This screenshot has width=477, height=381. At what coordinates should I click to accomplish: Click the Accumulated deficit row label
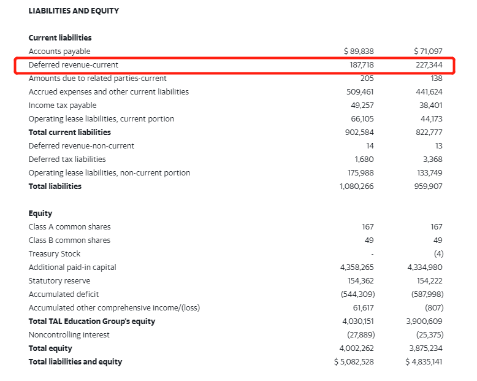pyautogui.click(x=64, y=294)
